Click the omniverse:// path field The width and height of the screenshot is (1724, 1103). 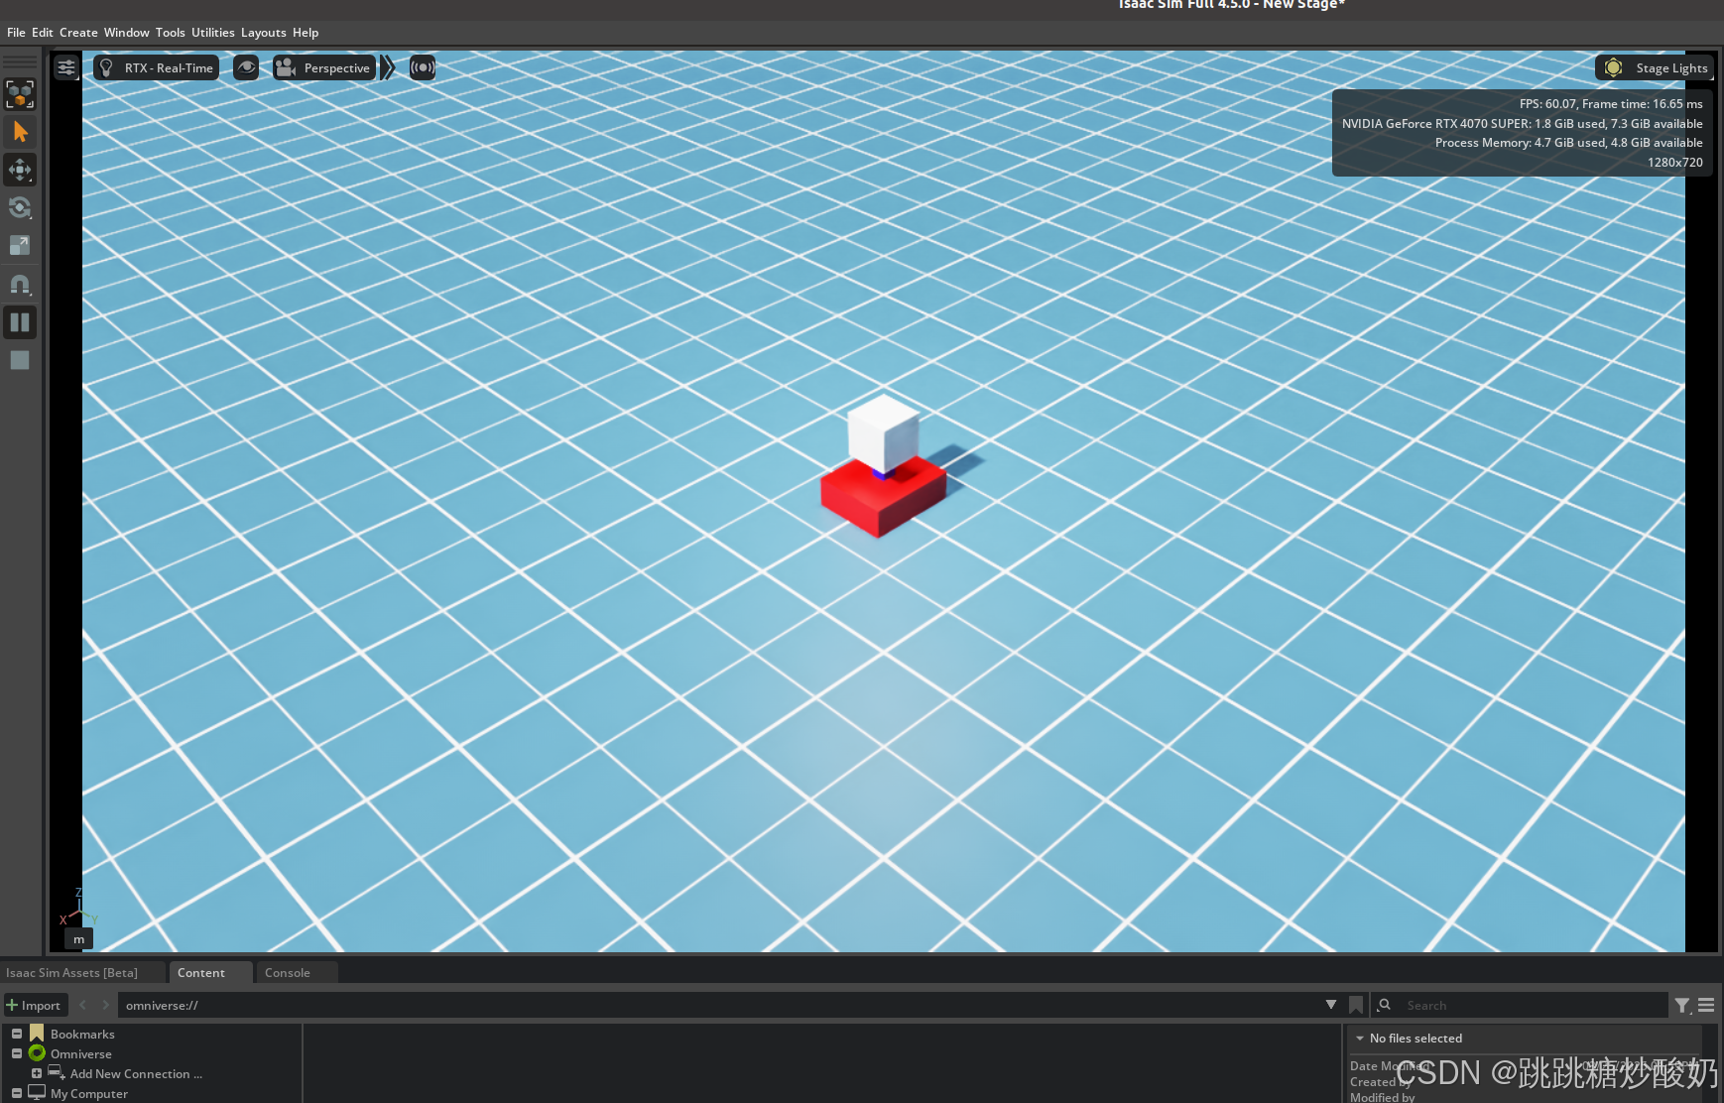719,1005
